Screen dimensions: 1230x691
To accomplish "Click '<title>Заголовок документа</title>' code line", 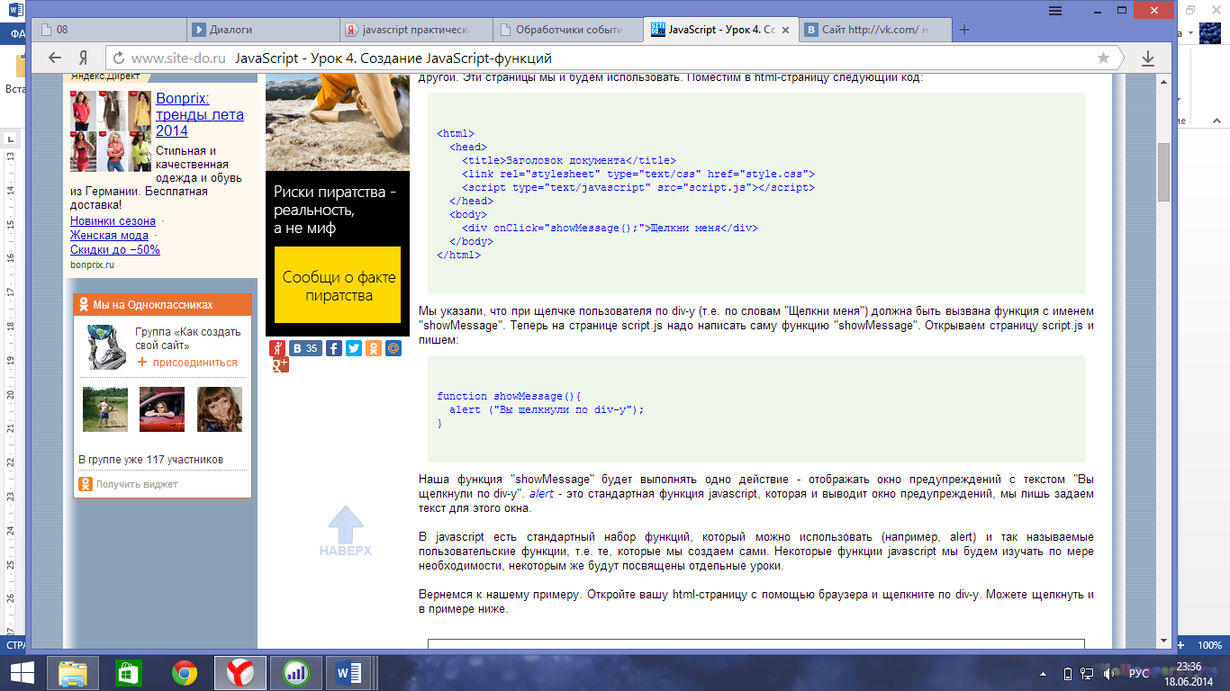I will click(568, 160).
